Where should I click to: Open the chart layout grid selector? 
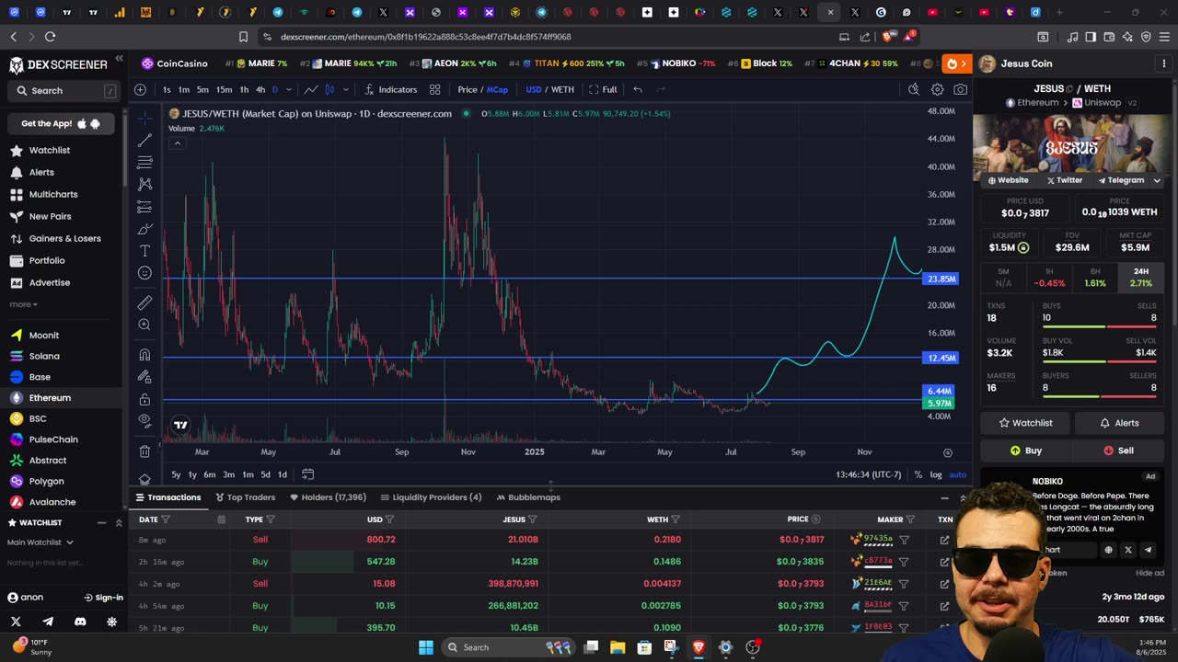coord(434,89)
